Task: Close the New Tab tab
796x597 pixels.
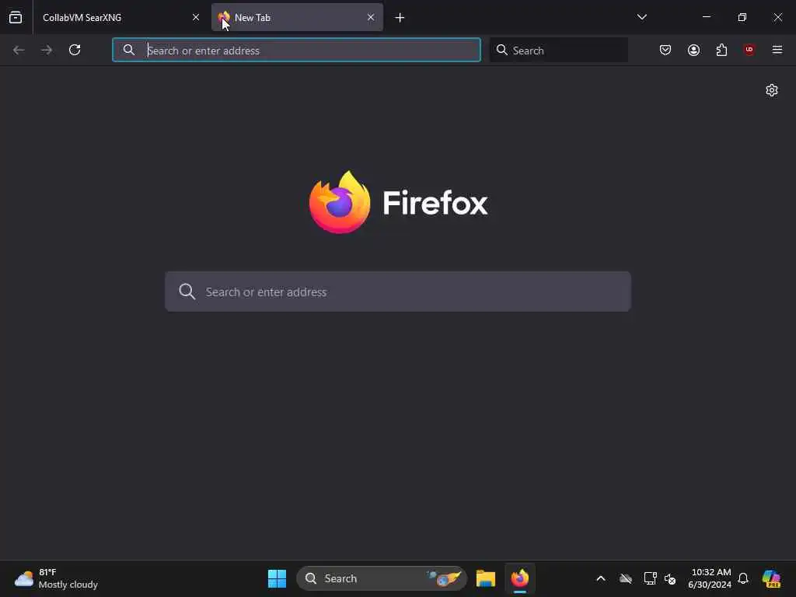Action: point(371,17)
